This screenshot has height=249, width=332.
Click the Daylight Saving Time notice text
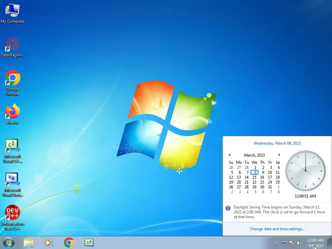[279, 212]
